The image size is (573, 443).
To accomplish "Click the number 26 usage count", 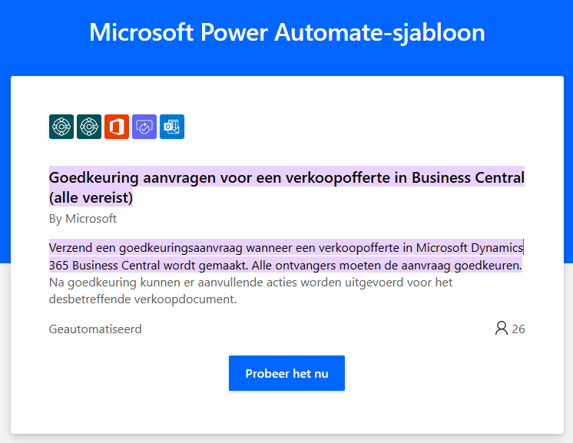I will point(518,329).
